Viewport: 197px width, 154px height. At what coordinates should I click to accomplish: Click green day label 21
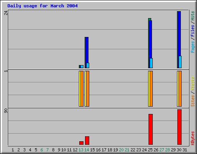pyautogui.click(x=127, y=150)
